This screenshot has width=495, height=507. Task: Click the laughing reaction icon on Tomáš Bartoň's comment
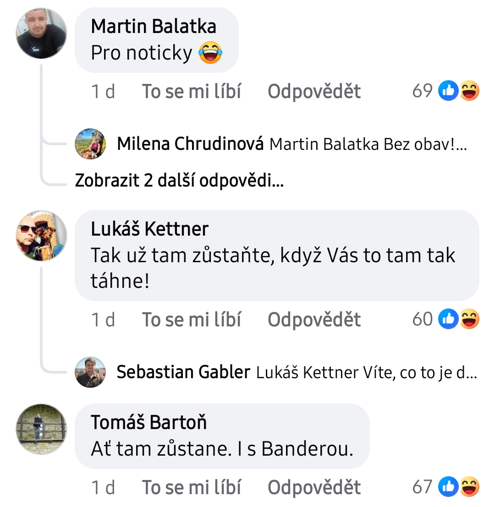point(469,486)
